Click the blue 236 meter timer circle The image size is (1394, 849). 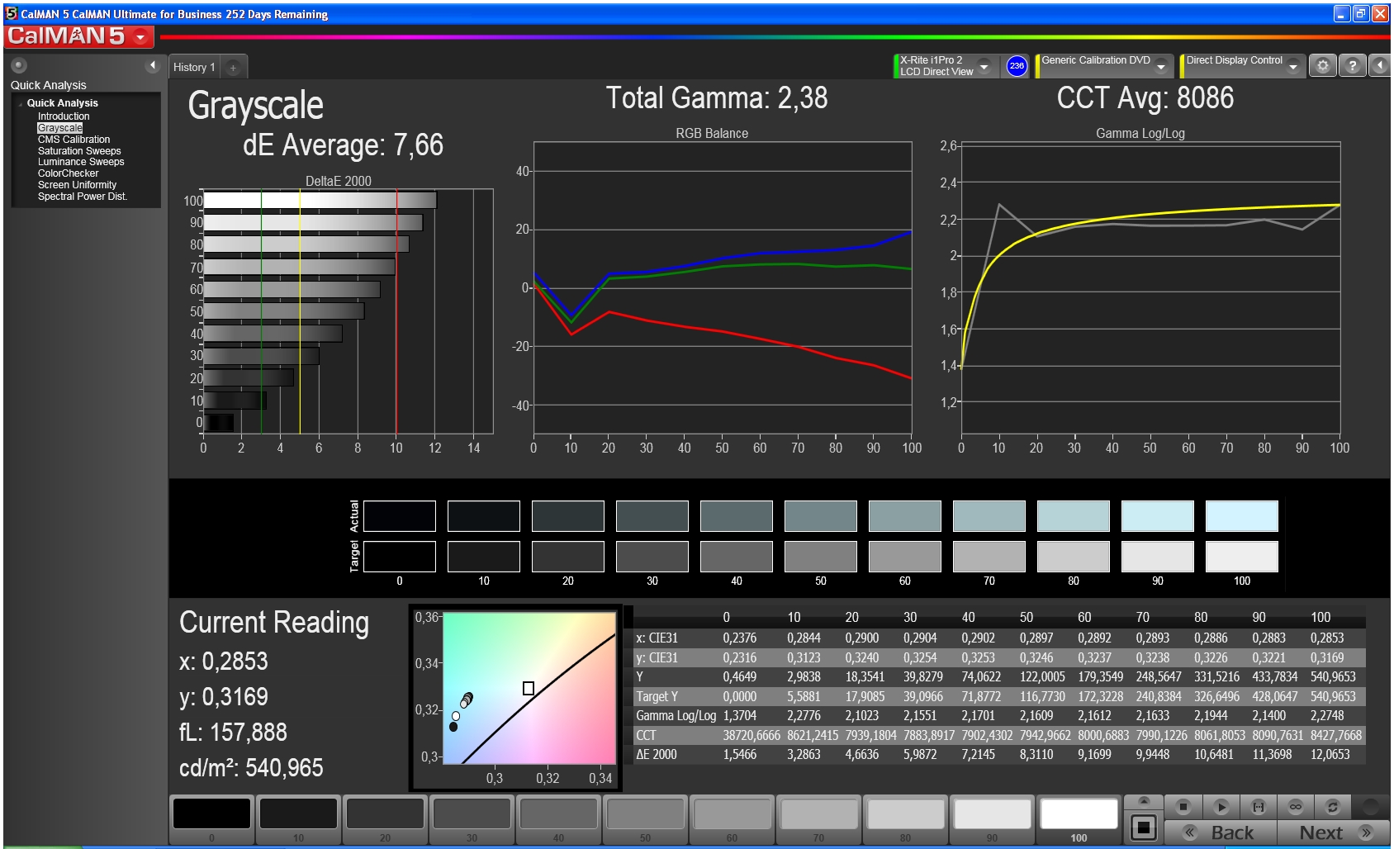click(x=1017, y=66)
